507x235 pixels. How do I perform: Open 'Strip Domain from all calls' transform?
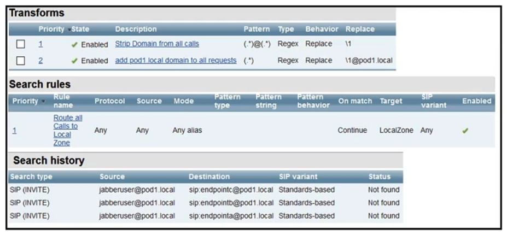(157, 44)
